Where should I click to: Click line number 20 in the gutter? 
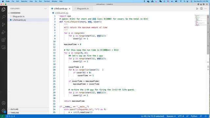[54, 70]
